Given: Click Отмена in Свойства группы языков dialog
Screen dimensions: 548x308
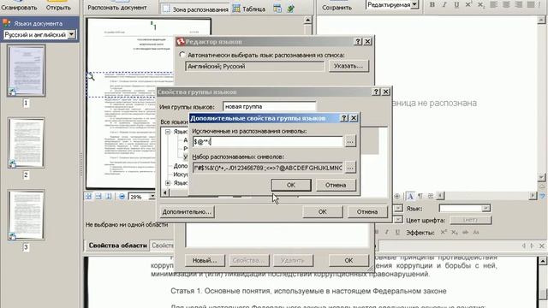Looking at the screenshot, I should (x=367, y=211).
